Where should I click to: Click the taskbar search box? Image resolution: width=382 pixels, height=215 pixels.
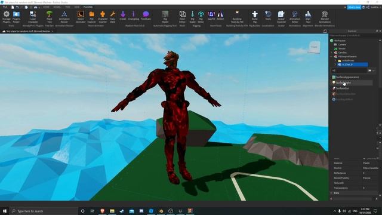44,211
